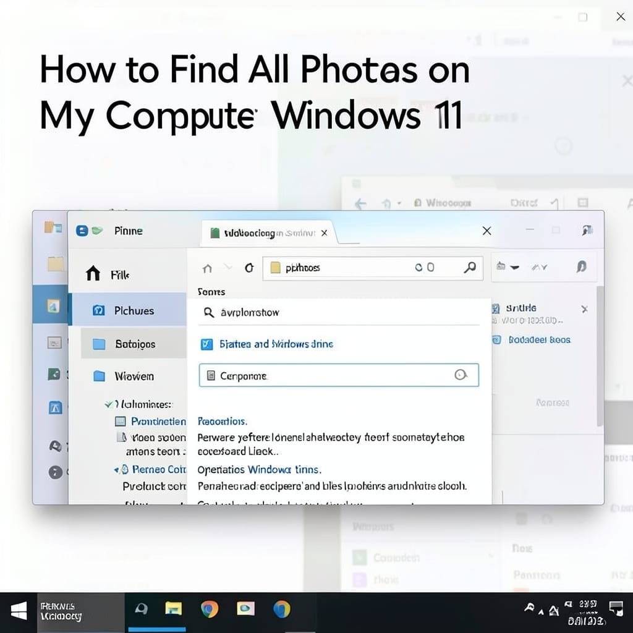Click the home up-arrow navigation icon
Image resolution: width=633 pixels, height=633 pixels.
tap(207, 268)
